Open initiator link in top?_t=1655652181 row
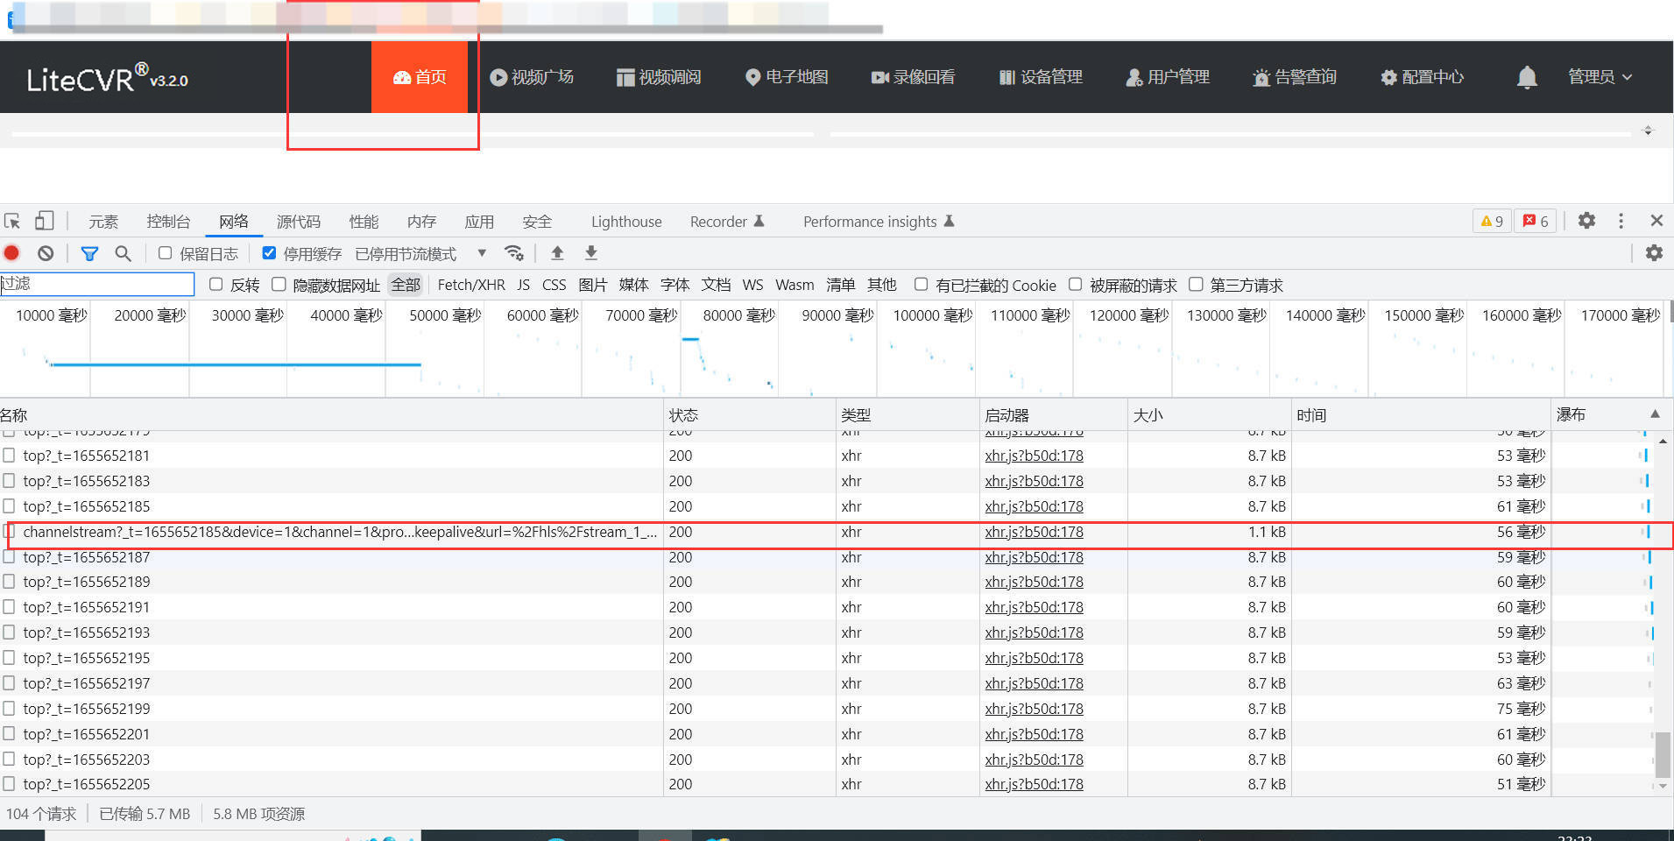 click(1034, 456)
